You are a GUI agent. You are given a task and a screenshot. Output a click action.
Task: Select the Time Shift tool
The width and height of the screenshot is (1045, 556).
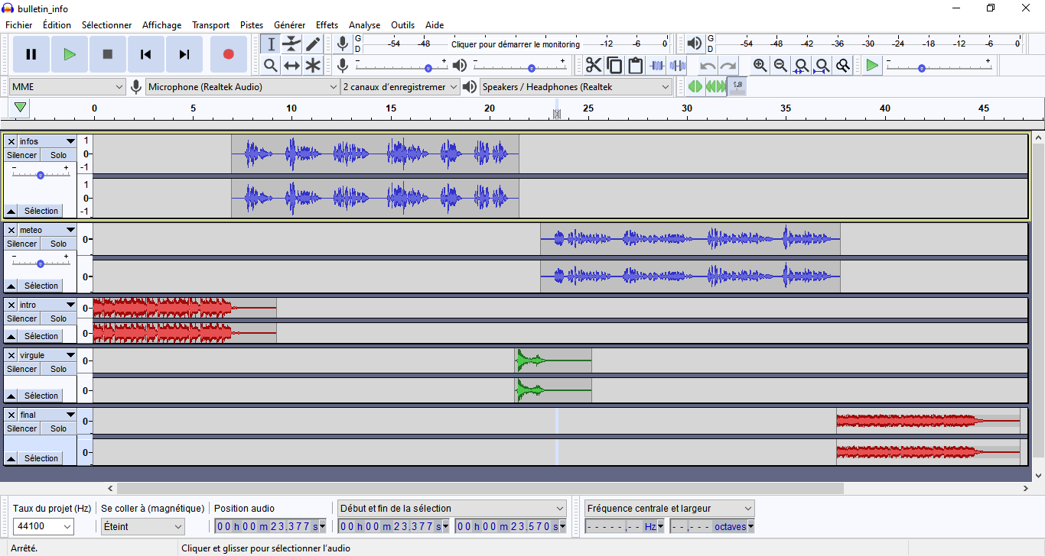[291, 66]
